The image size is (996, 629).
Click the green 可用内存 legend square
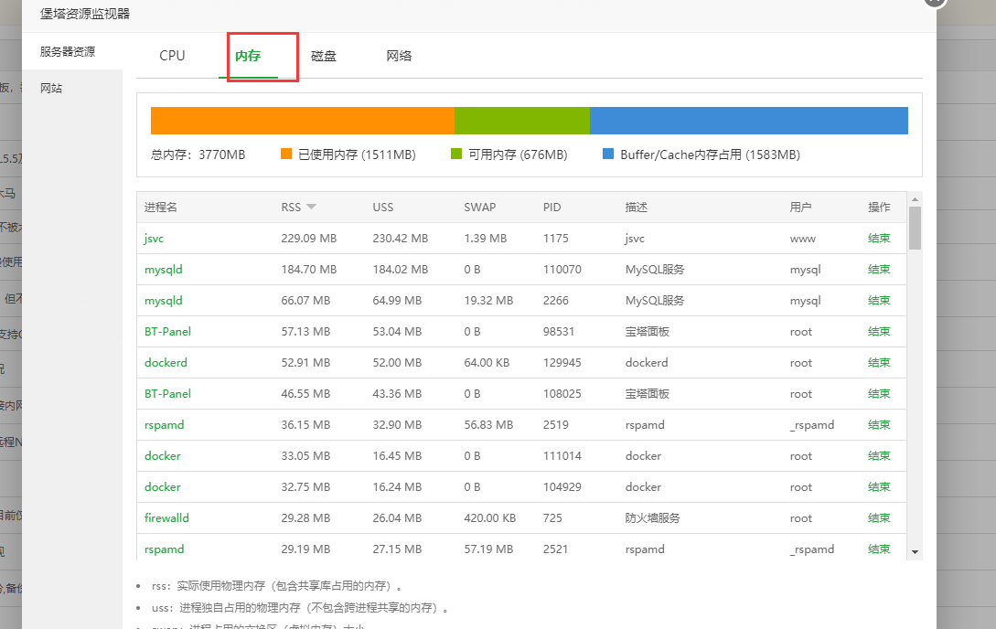click(456, 154)
